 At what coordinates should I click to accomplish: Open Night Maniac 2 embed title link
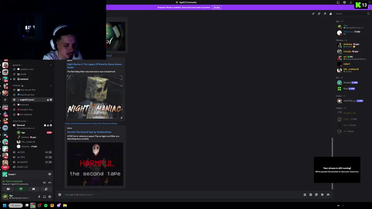coord(94,66)
